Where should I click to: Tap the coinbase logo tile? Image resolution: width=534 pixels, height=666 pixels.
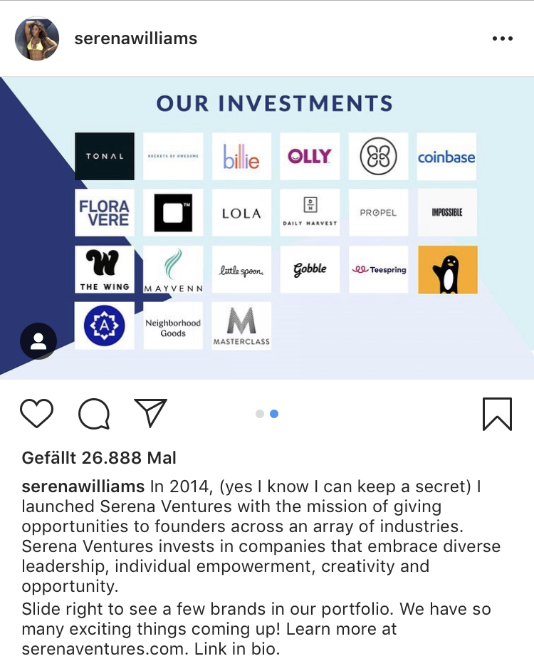point(446,156)
